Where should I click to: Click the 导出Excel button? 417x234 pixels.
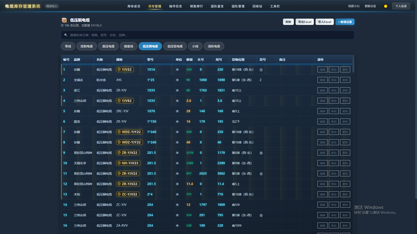pyautogui.click(x=304, y=22)
